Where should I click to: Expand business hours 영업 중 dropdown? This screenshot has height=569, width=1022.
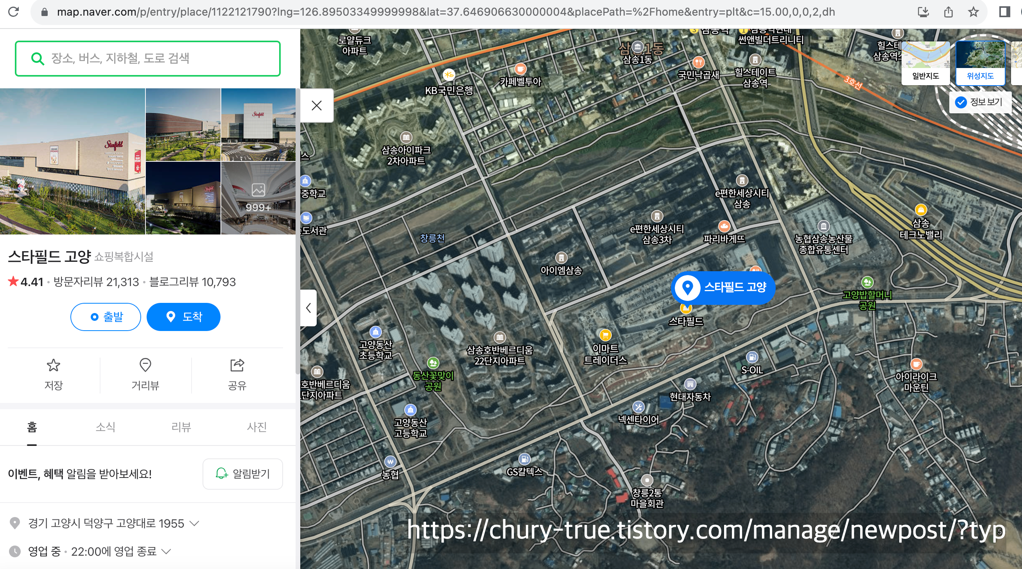167,551
